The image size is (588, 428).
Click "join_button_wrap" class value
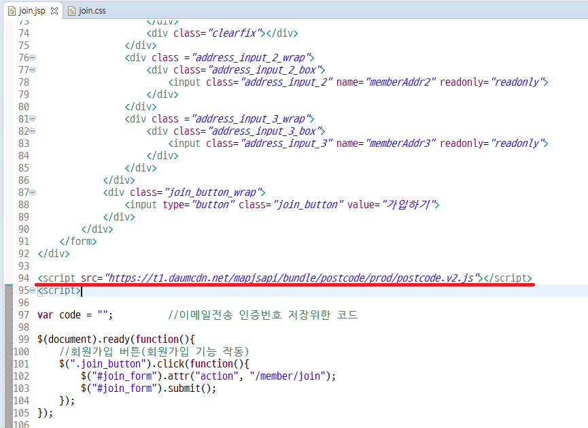(x=213, y=192)
